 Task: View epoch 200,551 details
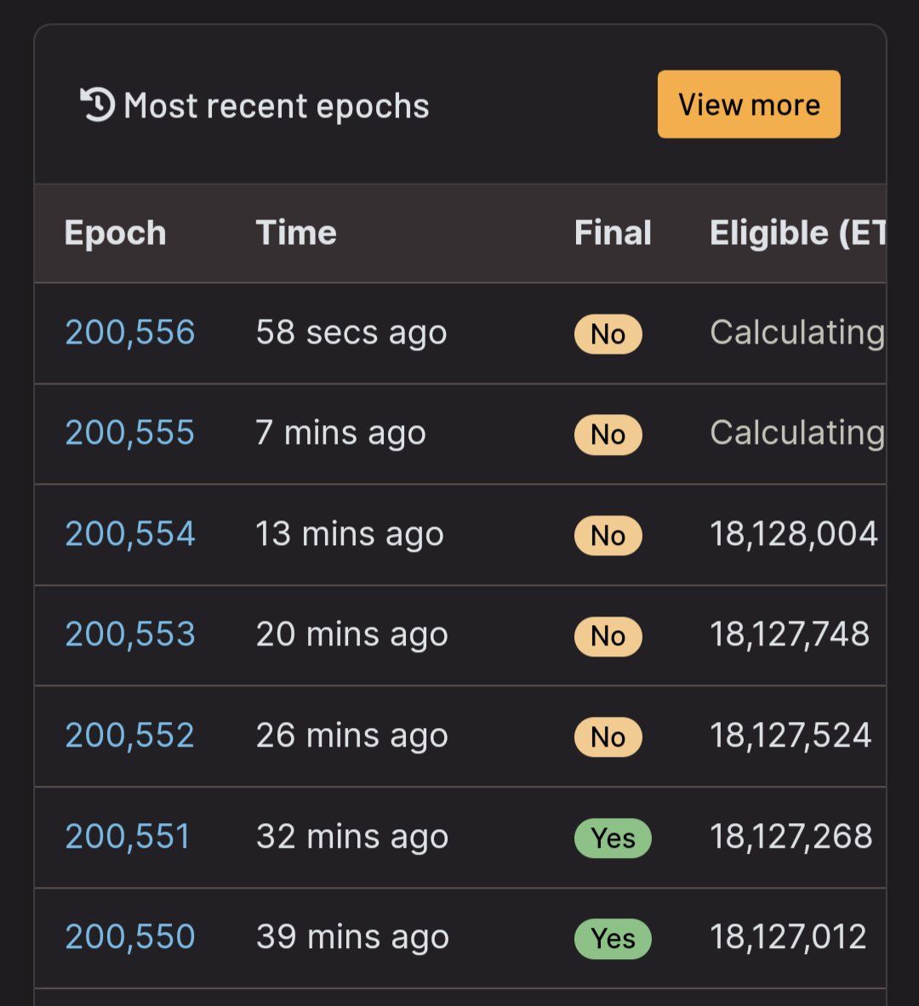[x=128, y=837]
